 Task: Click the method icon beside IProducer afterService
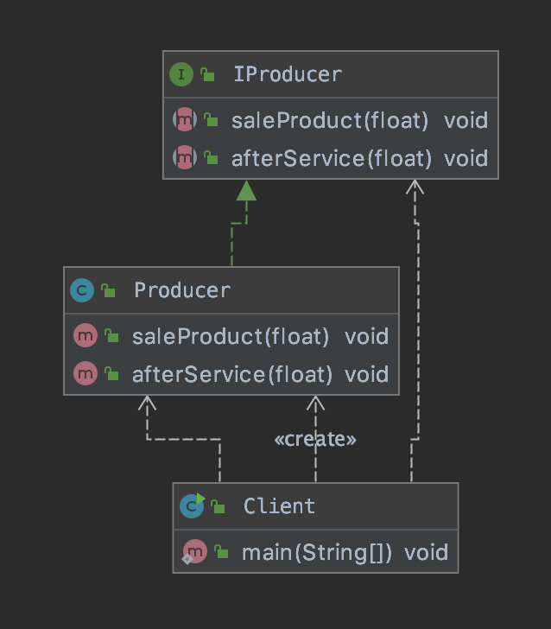pos(185,158)
